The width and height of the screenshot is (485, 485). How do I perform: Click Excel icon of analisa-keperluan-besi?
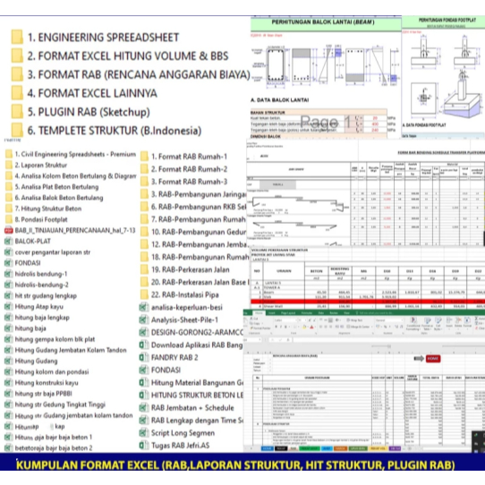point(144,308)
